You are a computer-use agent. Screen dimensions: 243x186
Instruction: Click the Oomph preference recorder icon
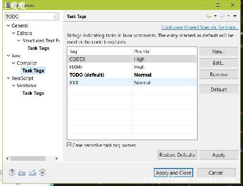click(x=42, y=172)
